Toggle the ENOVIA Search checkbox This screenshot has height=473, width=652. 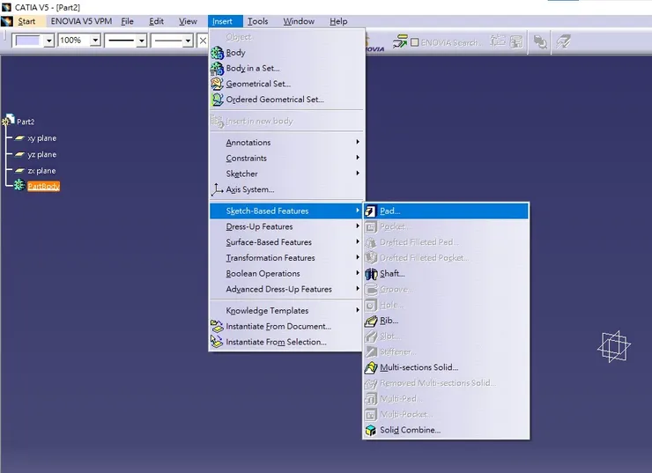tap(415, 42)
